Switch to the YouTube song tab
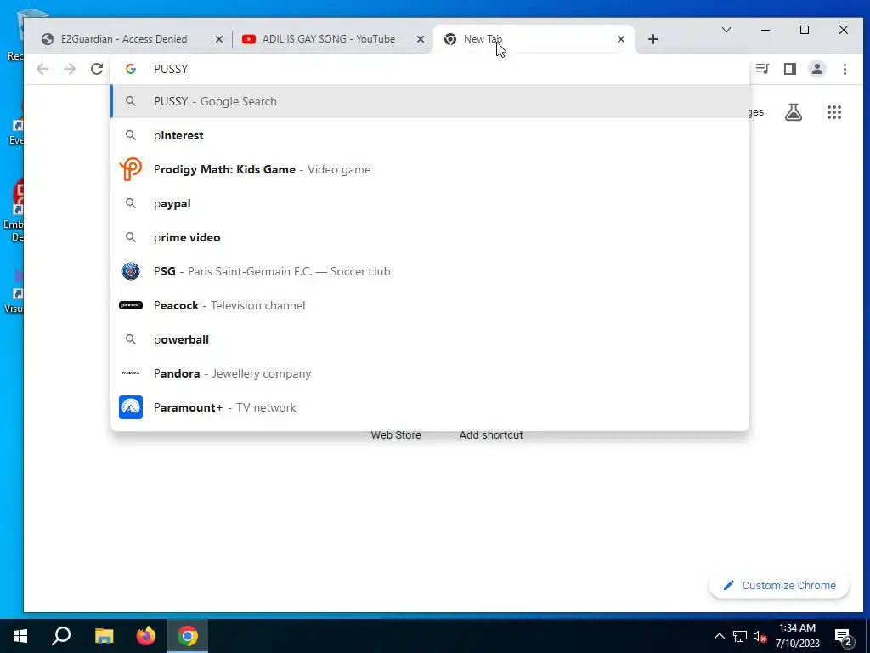 tap(329, 39)
